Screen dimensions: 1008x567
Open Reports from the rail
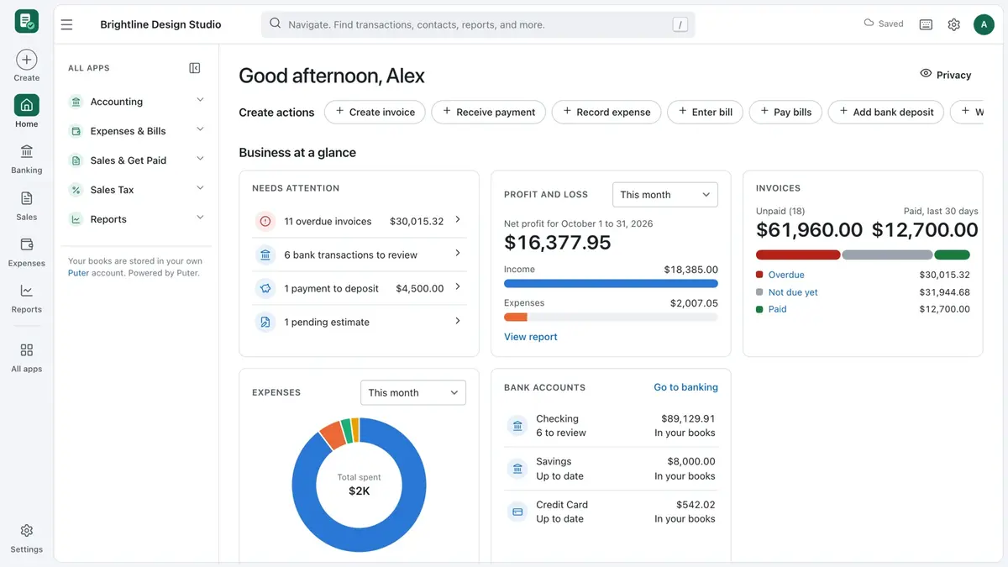click(x=26, y=297)
